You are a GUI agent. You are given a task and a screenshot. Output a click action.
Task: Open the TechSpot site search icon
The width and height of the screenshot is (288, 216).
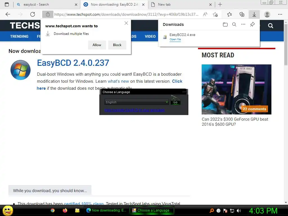[x=271, y=26]
